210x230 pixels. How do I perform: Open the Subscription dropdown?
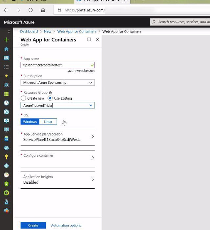pyautogui.click(x=57, y=83)
